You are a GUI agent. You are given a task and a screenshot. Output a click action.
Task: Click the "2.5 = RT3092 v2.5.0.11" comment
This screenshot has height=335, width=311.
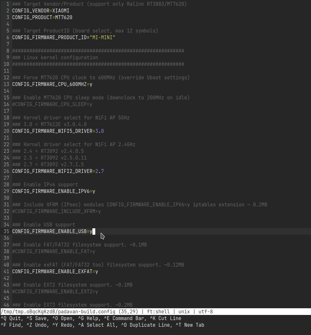point(49,158)
